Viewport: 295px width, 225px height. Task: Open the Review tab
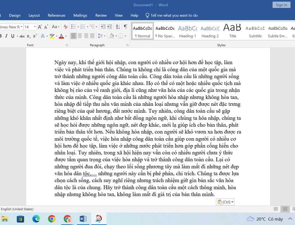(x=101, y=16)
